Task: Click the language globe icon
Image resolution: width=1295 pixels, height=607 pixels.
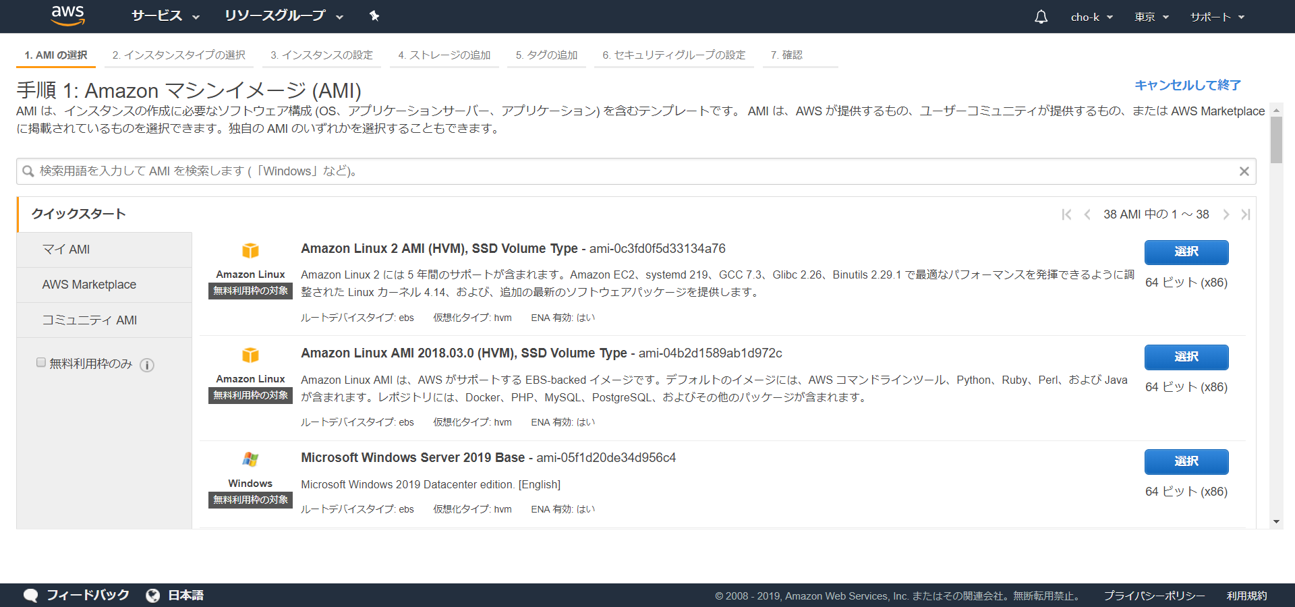Action: (153, 596)
